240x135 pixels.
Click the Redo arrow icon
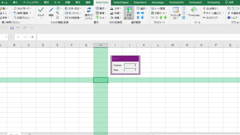click(x=25, y=28)
